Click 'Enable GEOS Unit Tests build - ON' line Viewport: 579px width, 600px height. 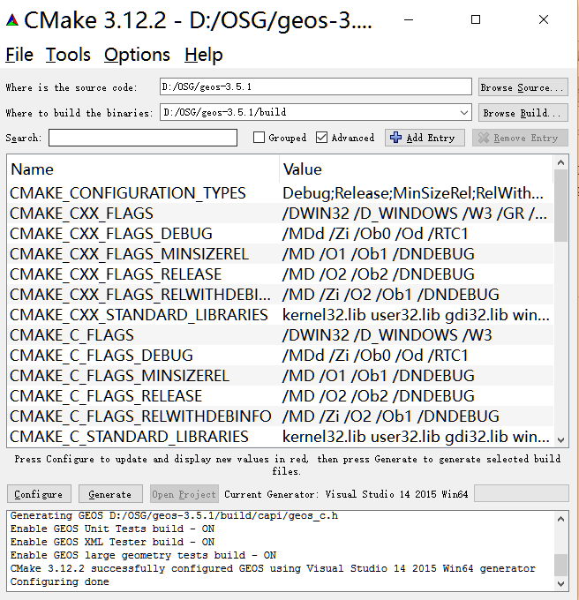112,529
